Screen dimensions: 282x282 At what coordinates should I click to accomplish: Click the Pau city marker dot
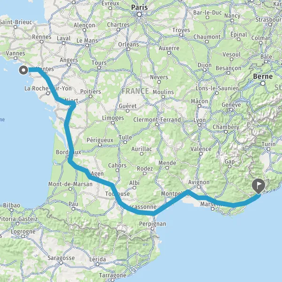pyautogui.click(x=73, y=209)
